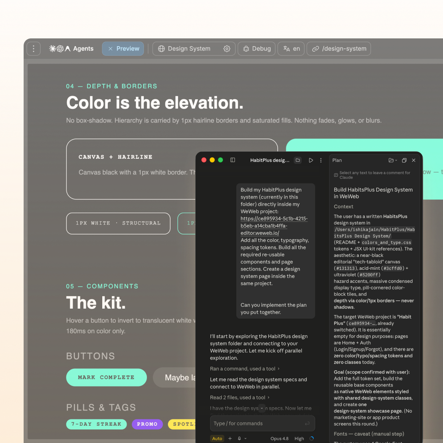443x443 pixels.
Task: Click the yellow SPOTLIGHT tag
Action: coord(182,424)
